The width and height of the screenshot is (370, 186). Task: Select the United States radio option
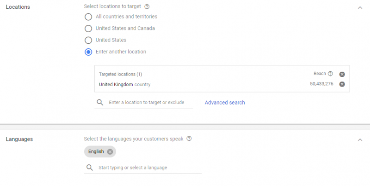pos(88,40)
